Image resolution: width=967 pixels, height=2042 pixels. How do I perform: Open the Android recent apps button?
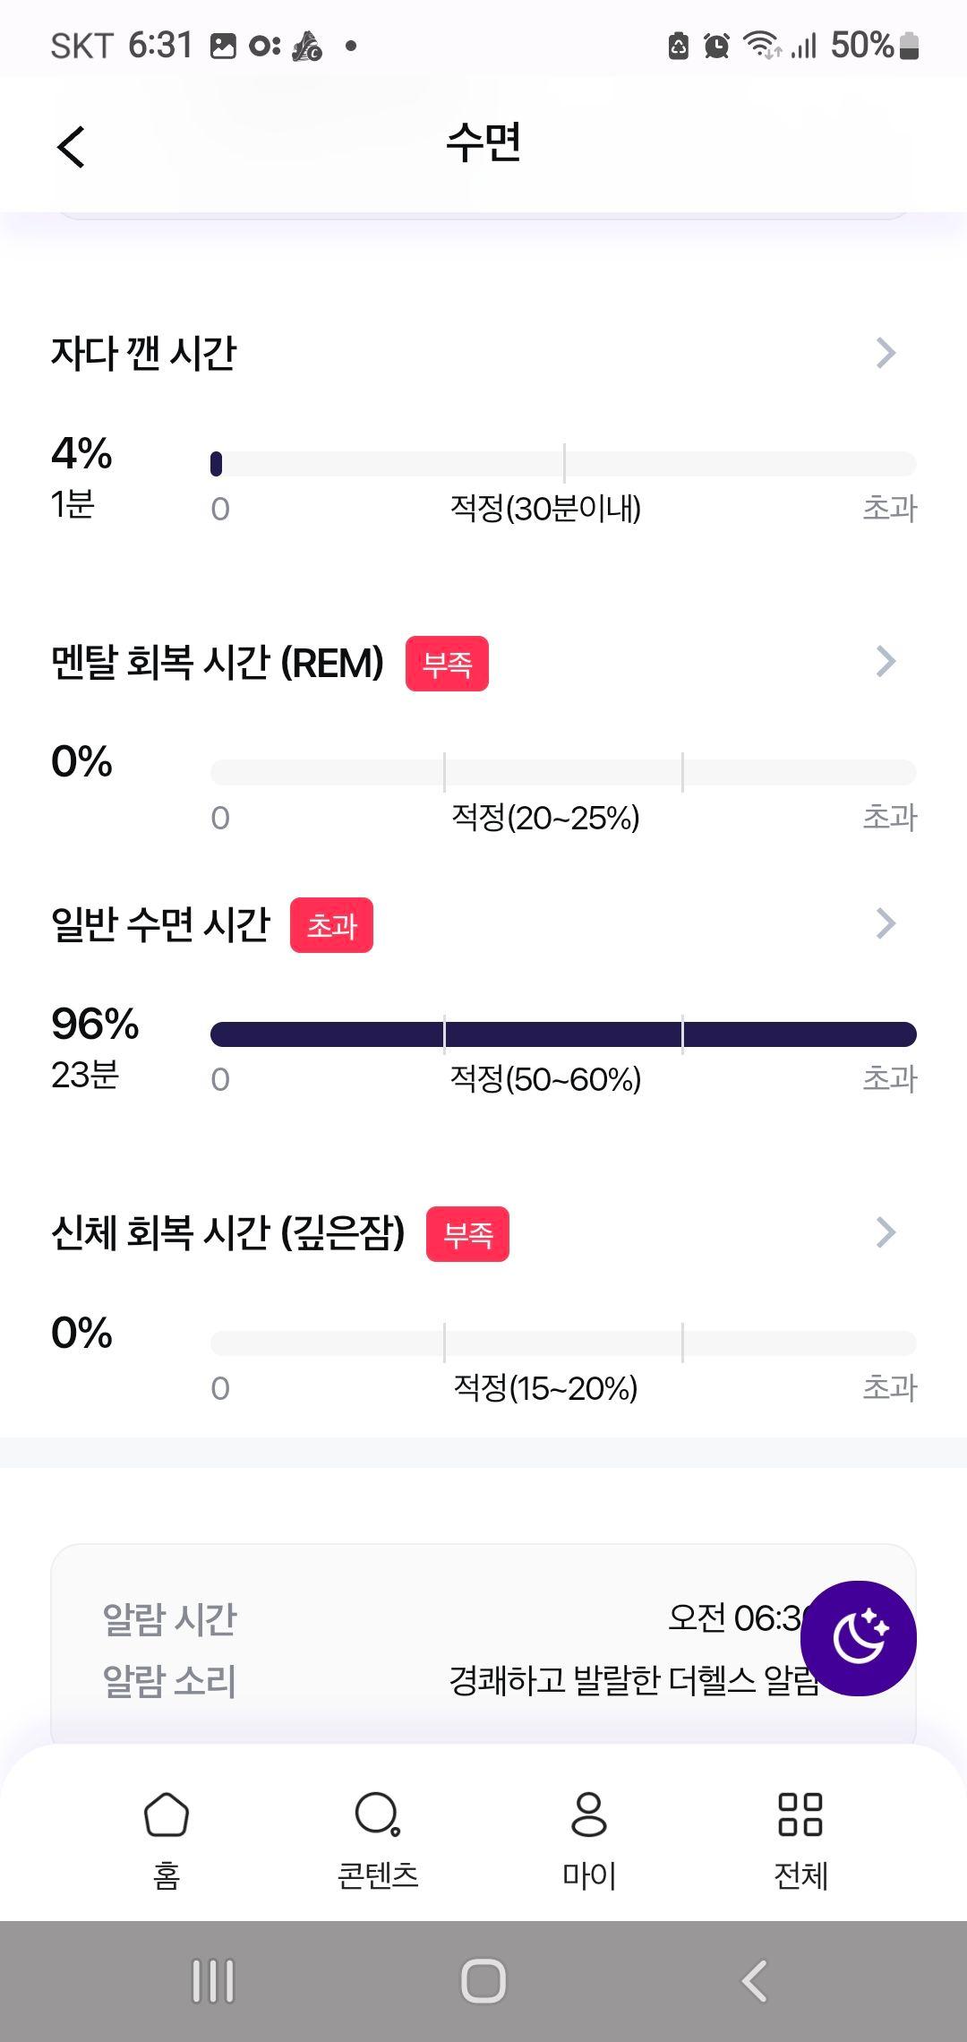point(213,1981)
